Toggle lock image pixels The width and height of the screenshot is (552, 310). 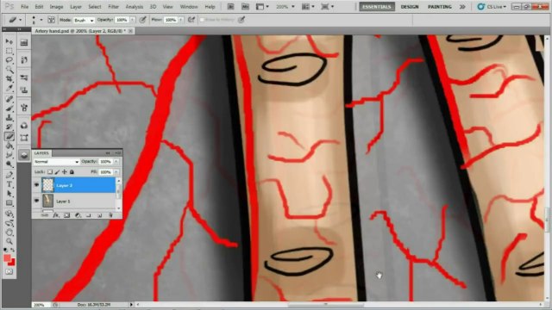pos(57,172)
